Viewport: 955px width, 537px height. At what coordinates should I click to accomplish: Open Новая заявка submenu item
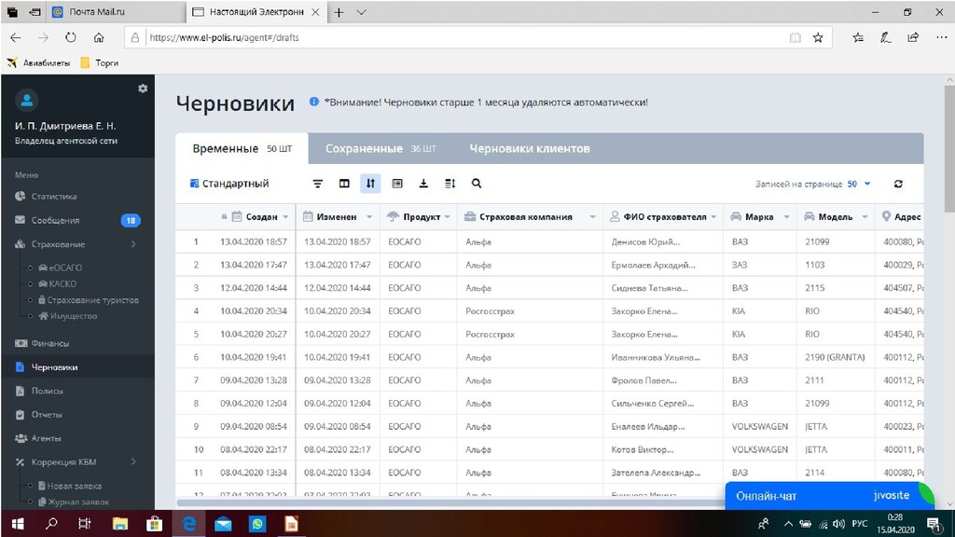pyautogui.click(x=69, y=486)
